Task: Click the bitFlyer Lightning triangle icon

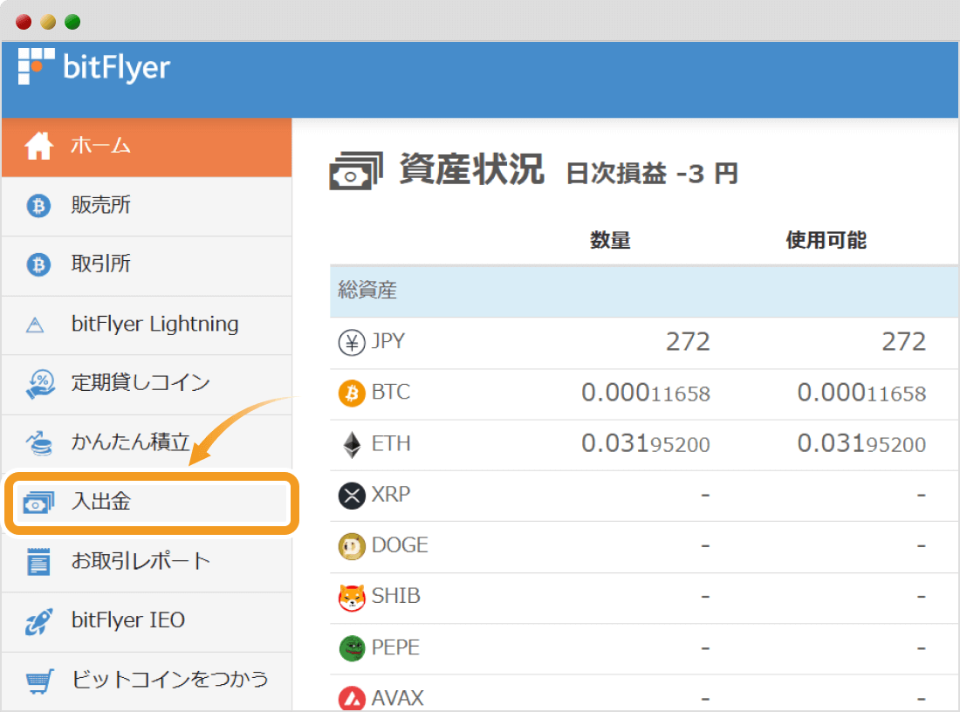Action: coord(35,325)
